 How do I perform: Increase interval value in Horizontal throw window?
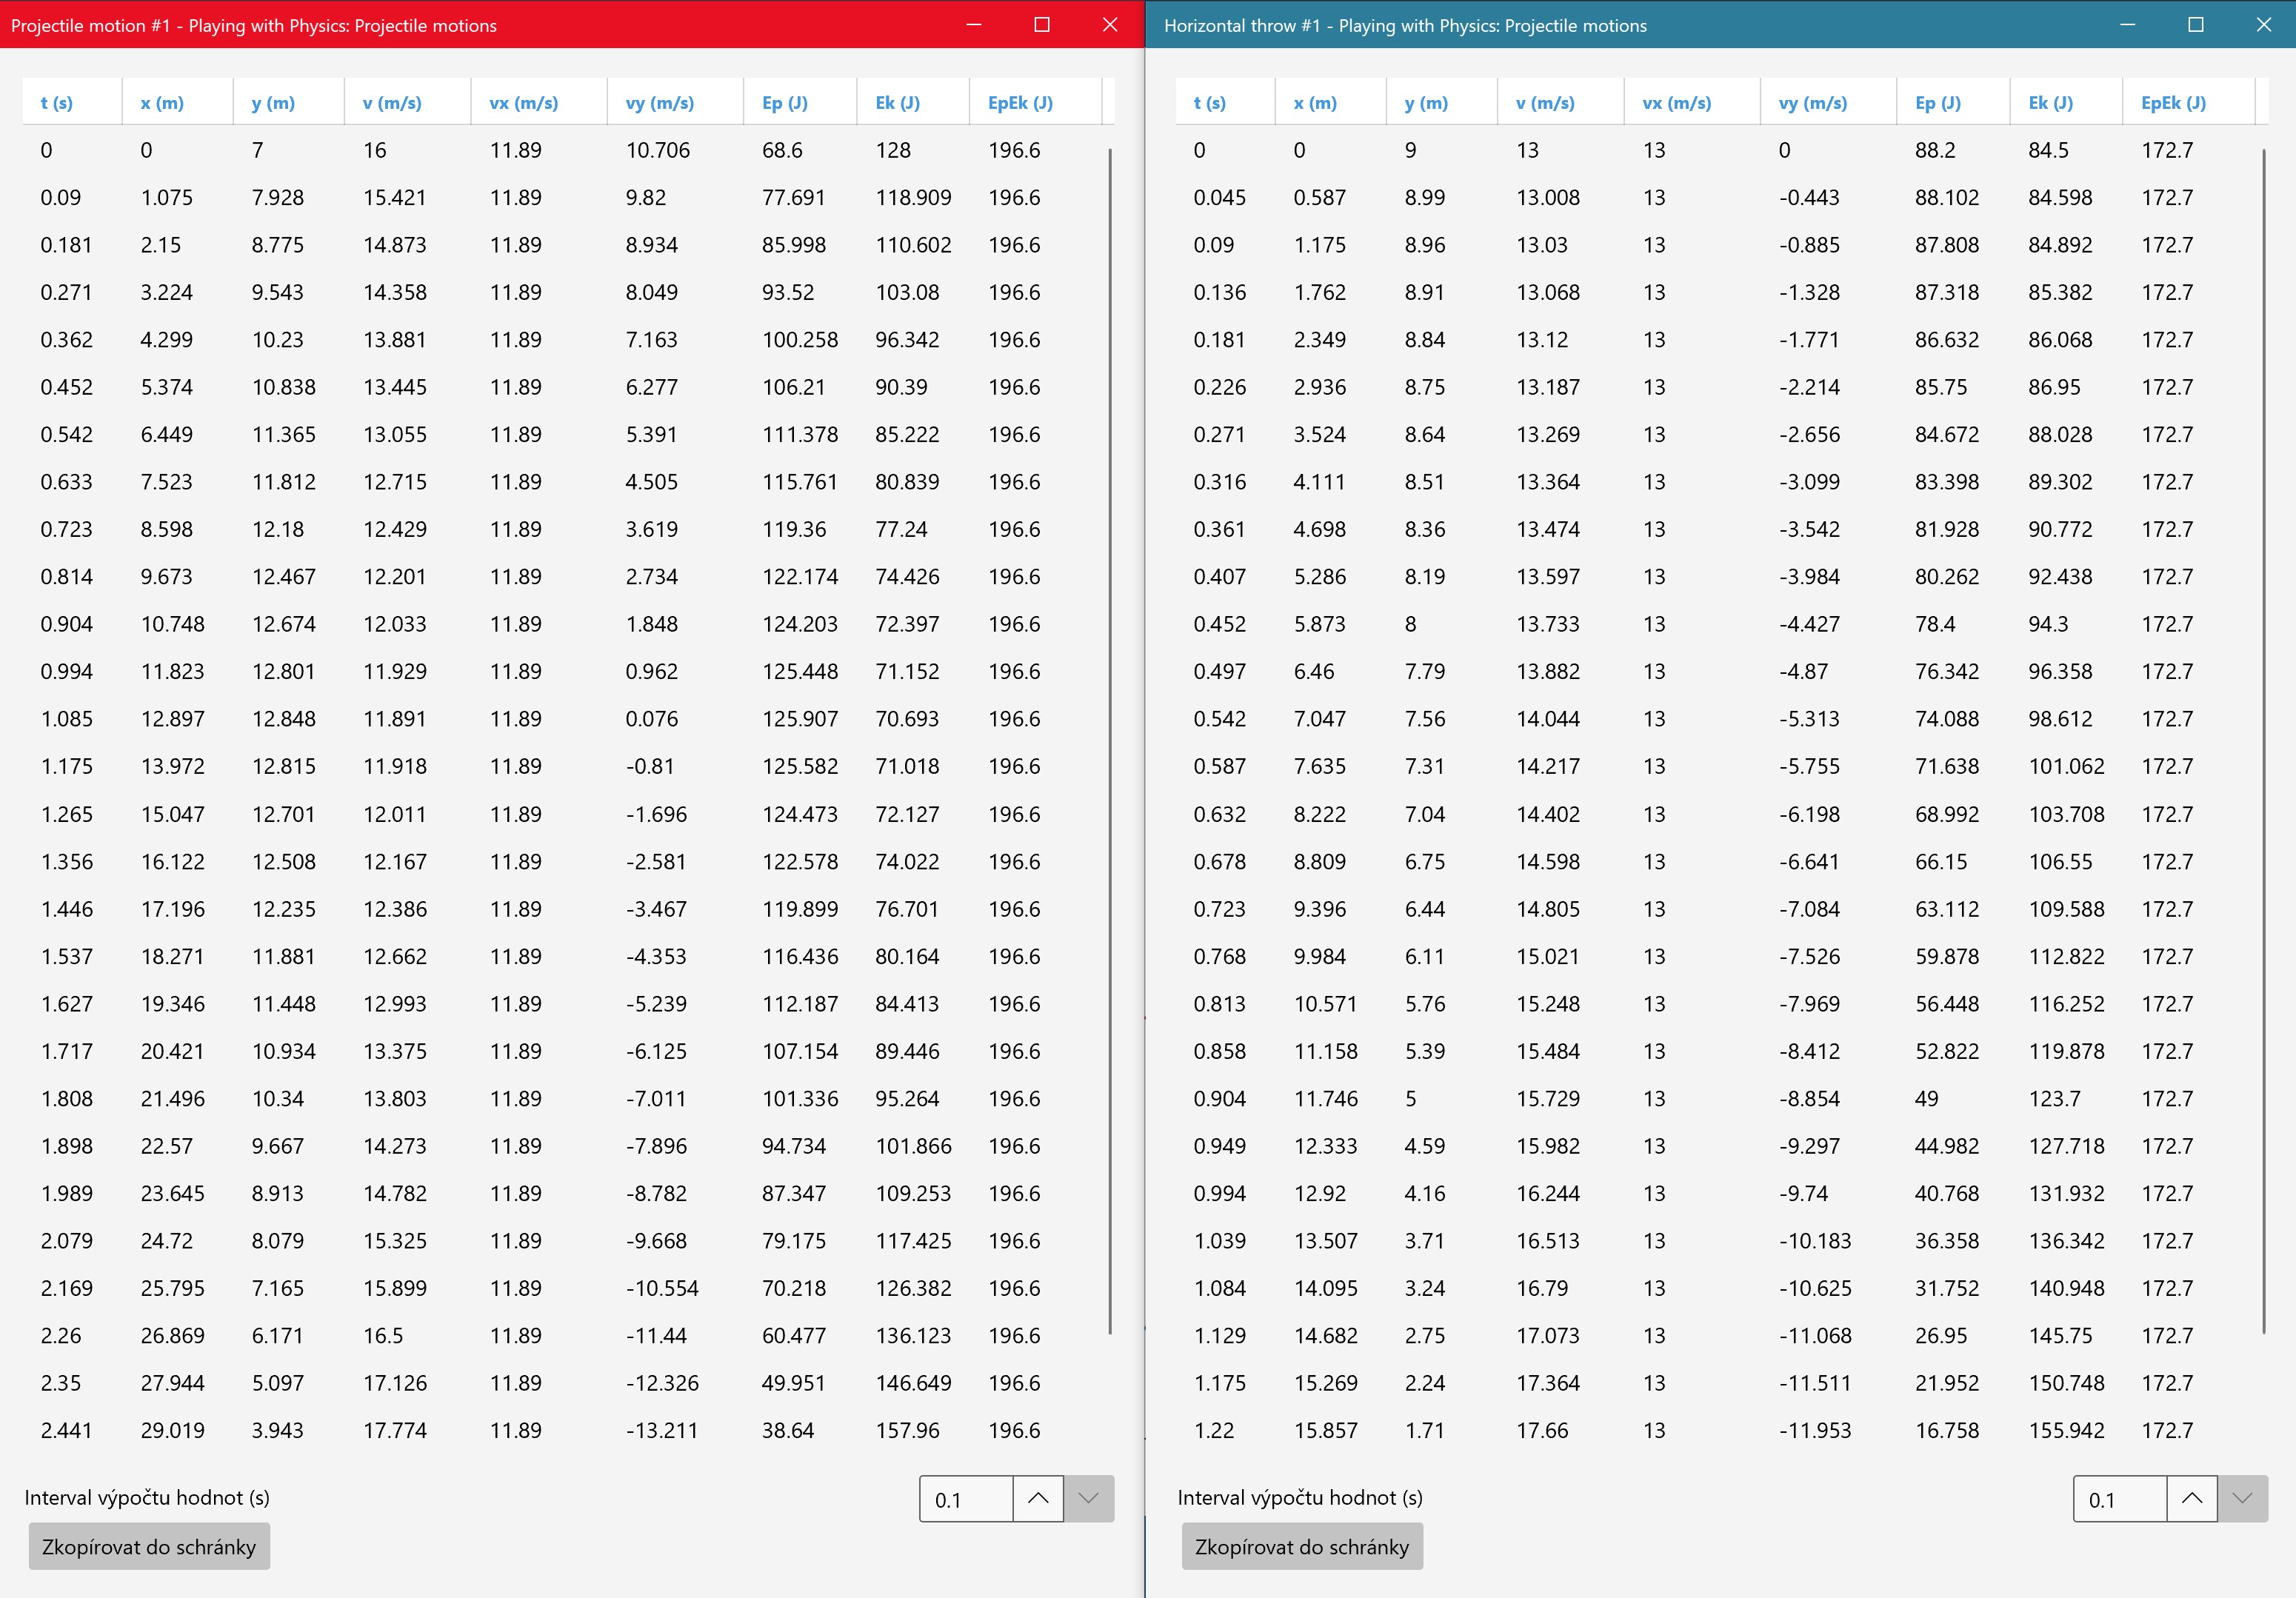click(2191, 1498)
